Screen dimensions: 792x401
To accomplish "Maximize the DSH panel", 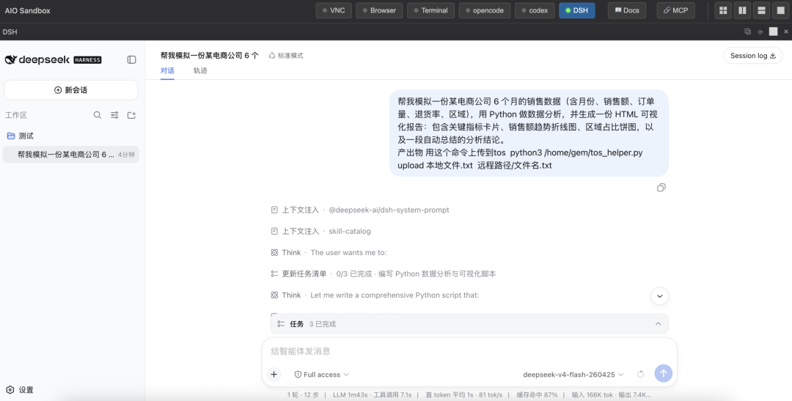I will pyautogui.click(x=774, y=32).
